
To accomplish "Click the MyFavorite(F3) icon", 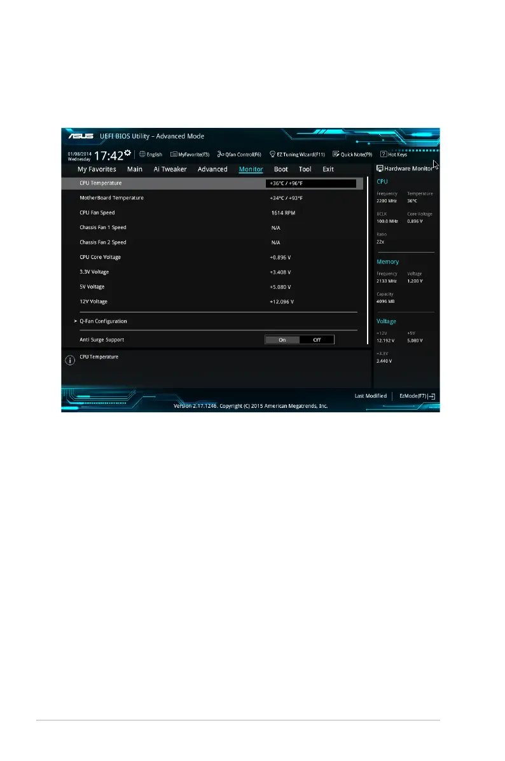I will (x=173, y=155).
